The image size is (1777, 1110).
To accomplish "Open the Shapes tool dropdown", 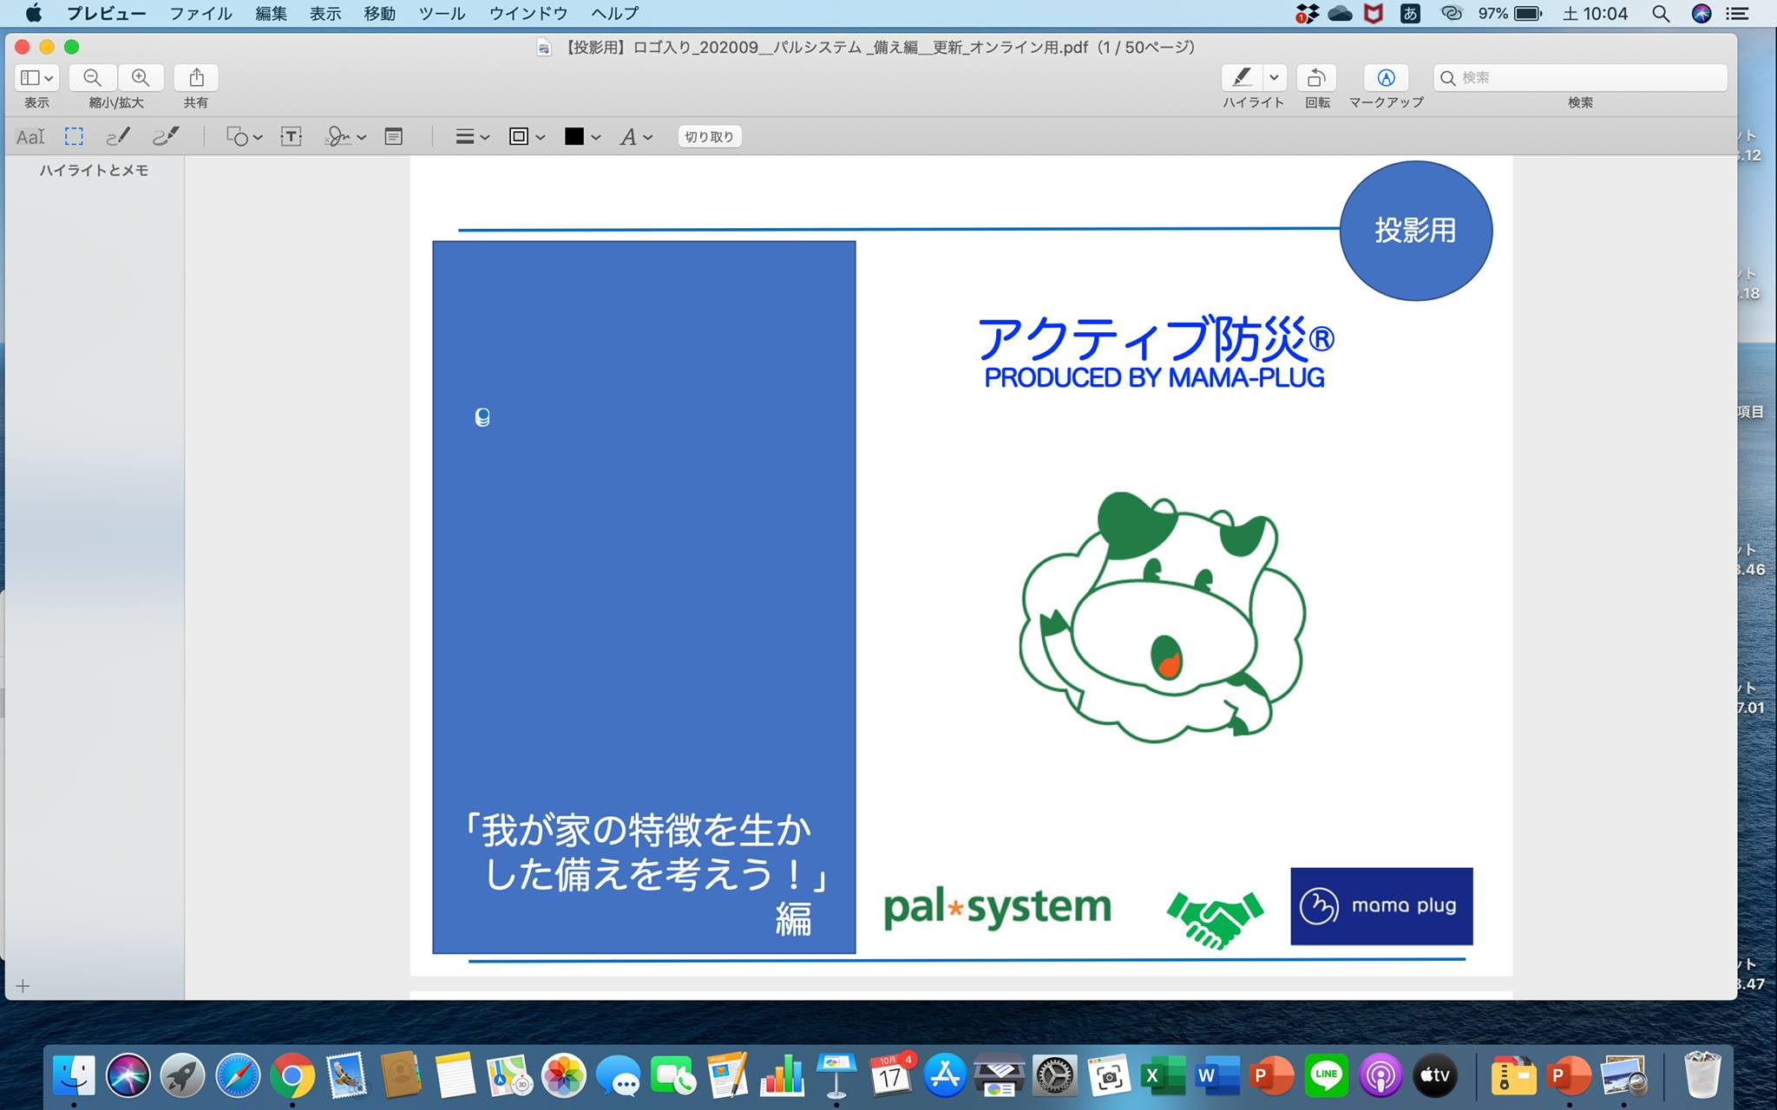I will coord(244,137).
